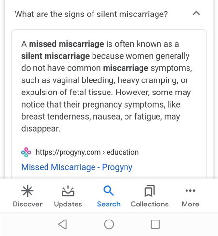The height and width of the screenshot is (236, 218).
Task: Click the bold 'missed miscarriage' text
Action: tap(66, 44)
